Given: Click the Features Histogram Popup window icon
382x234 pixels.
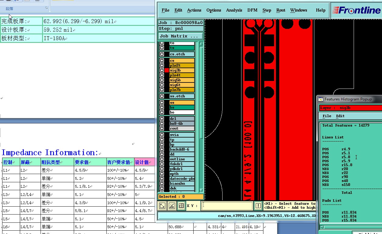Looking at the screenshot, I should click(x=320, y=99).
